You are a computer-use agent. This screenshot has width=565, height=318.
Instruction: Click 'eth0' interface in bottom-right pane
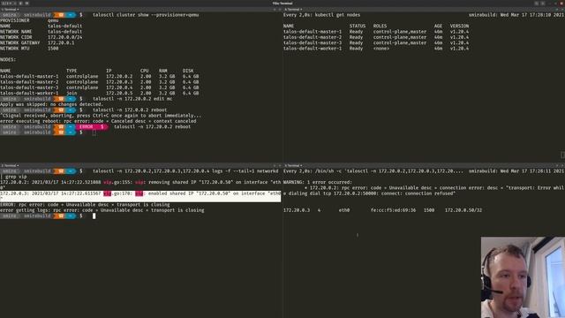(x=344, y=210)
